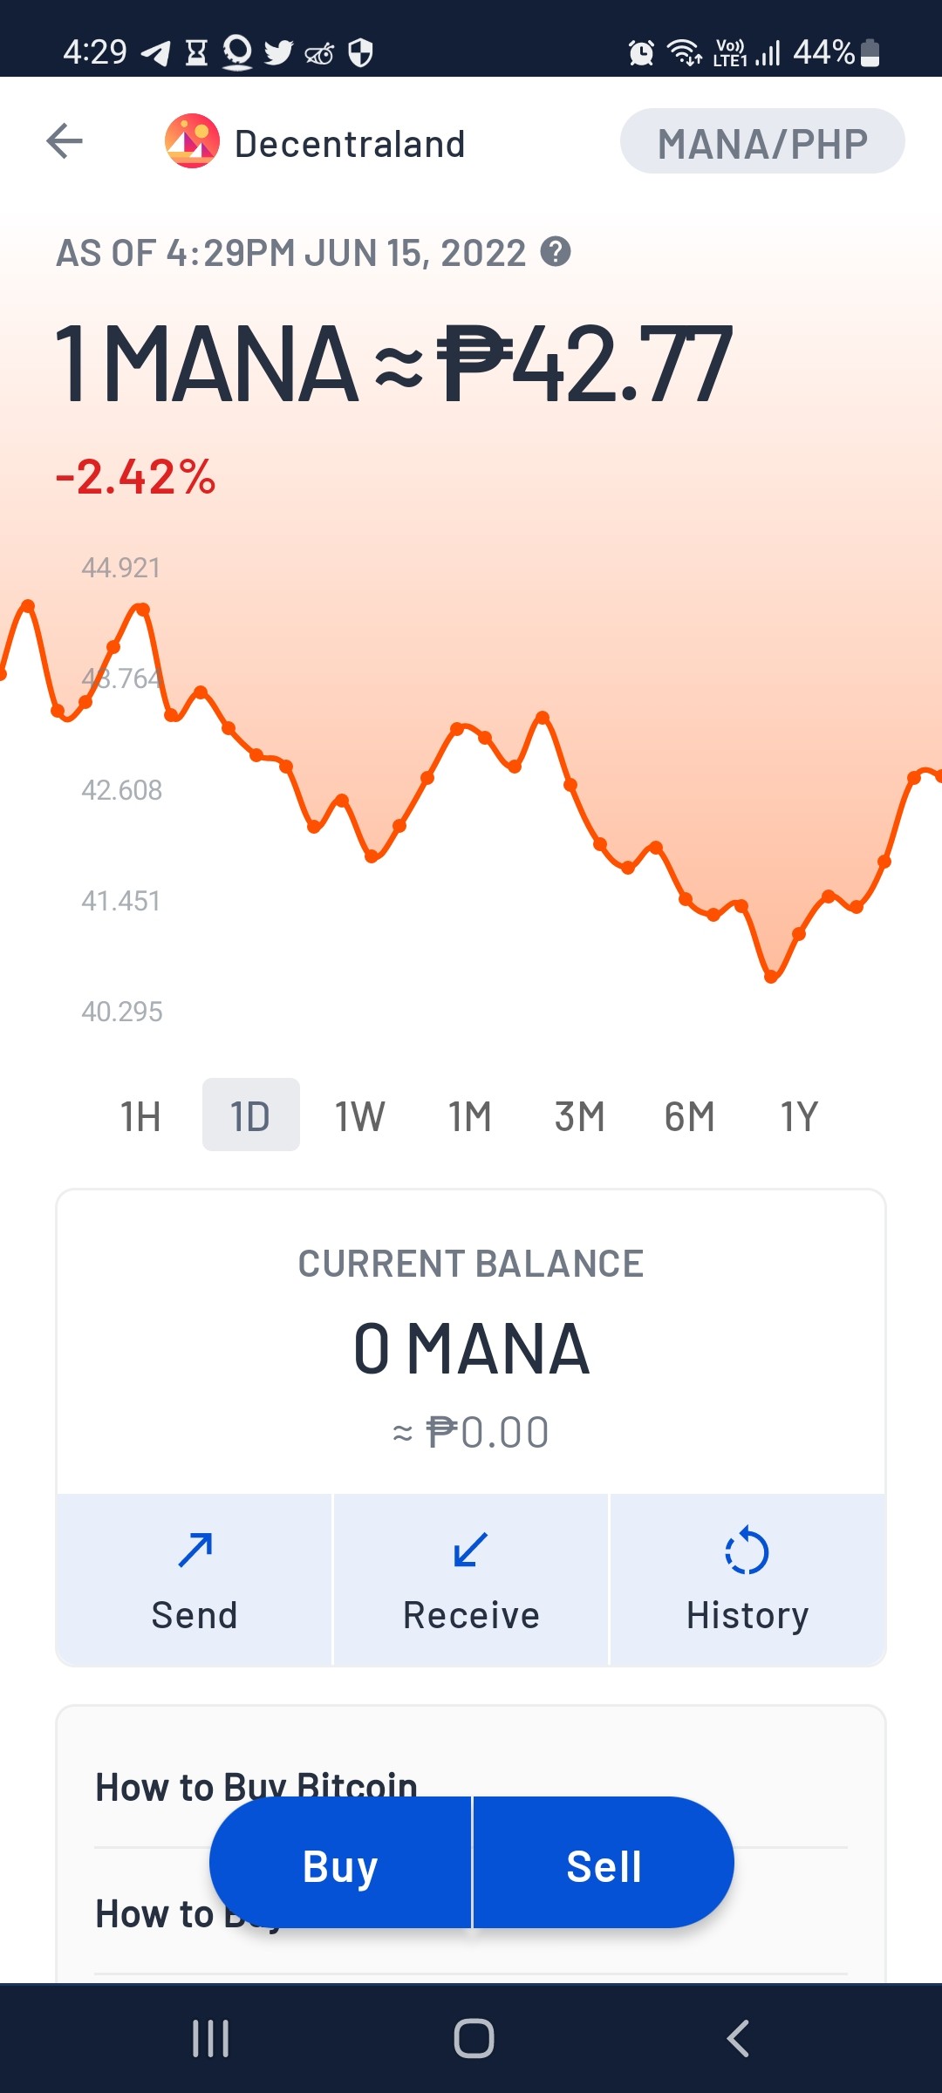Tap the blue Buy button
The height and width of the screenshot is (2093, 942).
click(x=340, y=1863)
